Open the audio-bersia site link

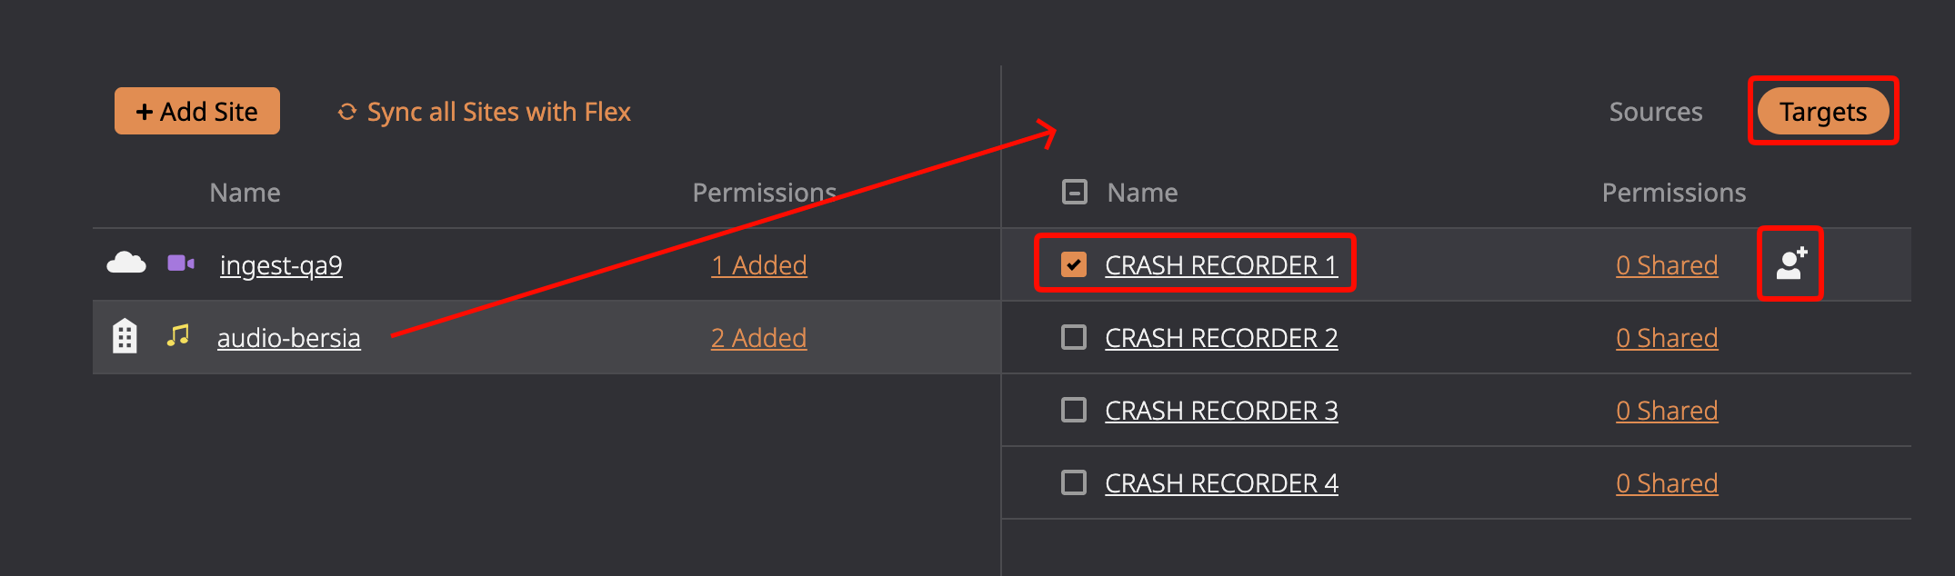coord(289,337)
